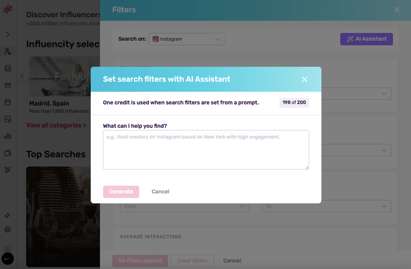This screenshot has width=411, height=269.
Task: Click the AI Assistant button
Action: point(366,39)
